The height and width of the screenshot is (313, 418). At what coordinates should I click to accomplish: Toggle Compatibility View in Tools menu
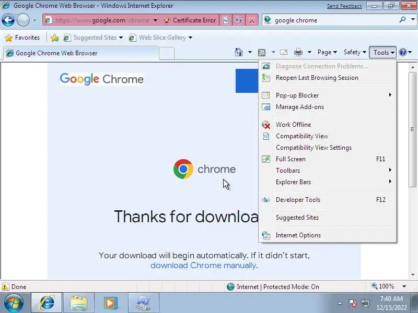328,136
